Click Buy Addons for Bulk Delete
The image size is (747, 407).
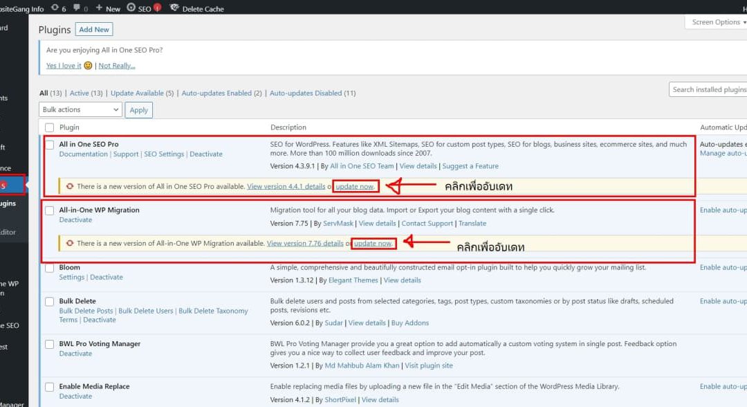[x=409, y=323]
